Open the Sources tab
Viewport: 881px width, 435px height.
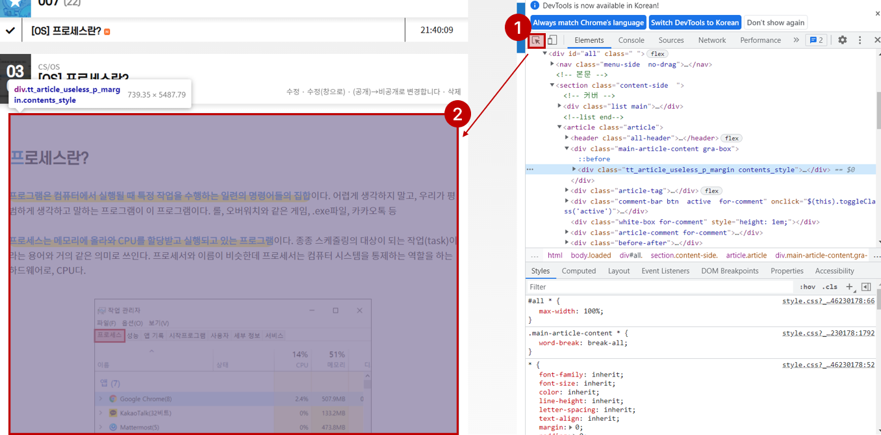point(671,40)
